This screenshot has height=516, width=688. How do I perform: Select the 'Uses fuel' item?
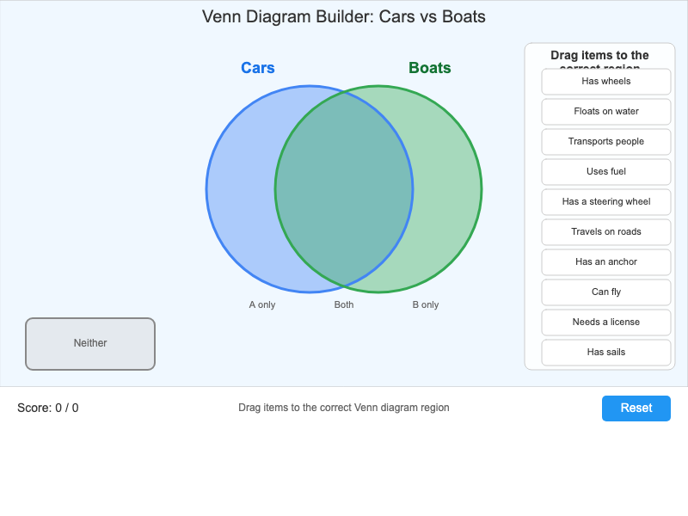point(605,172)
